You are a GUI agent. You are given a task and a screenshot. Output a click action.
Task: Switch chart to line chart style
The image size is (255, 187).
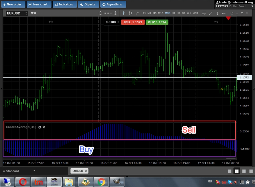pyautogui.click(x=137, y=13)
